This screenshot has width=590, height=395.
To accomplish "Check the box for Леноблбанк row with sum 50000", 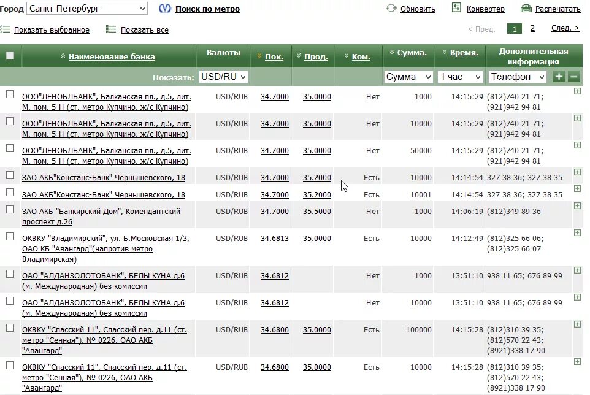I will point(10,148).
